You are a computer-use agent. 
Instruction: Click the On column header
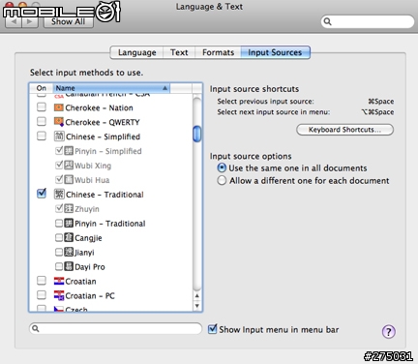pos(41,88)
